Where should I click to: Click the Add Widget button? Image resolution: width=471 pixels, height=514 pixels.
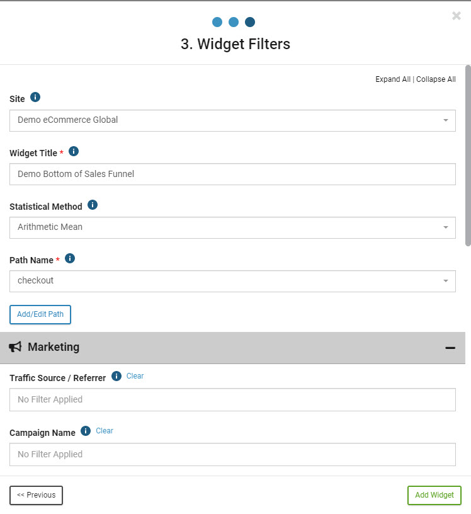pyautogui.click(x=434, y=495)
